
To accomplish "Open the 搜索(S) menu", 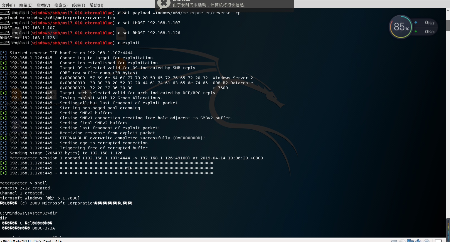I will (x=61, y=5).
